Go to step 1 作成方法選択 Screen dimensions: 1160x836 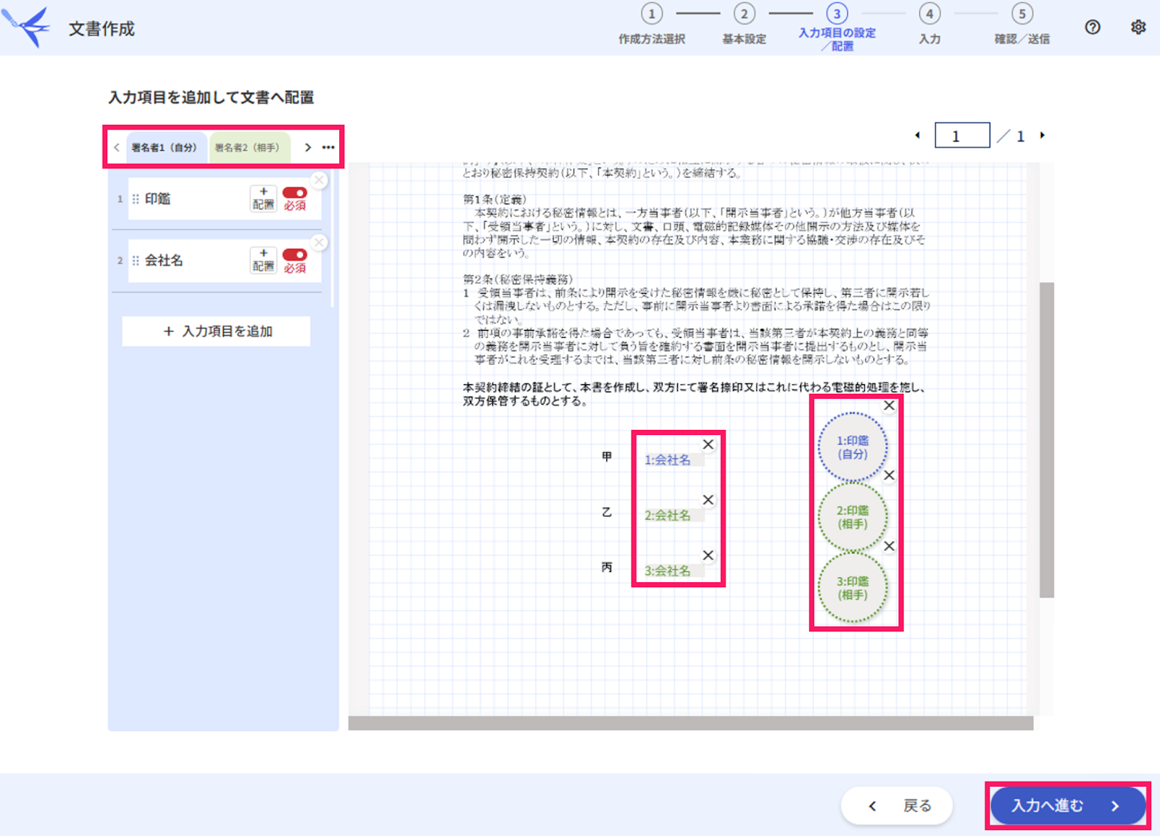652,25
